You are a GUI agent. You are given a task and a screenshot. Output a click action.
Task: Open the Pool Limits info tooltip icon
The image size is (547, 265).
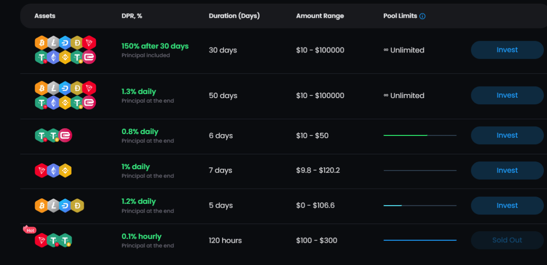click(422, 16)
